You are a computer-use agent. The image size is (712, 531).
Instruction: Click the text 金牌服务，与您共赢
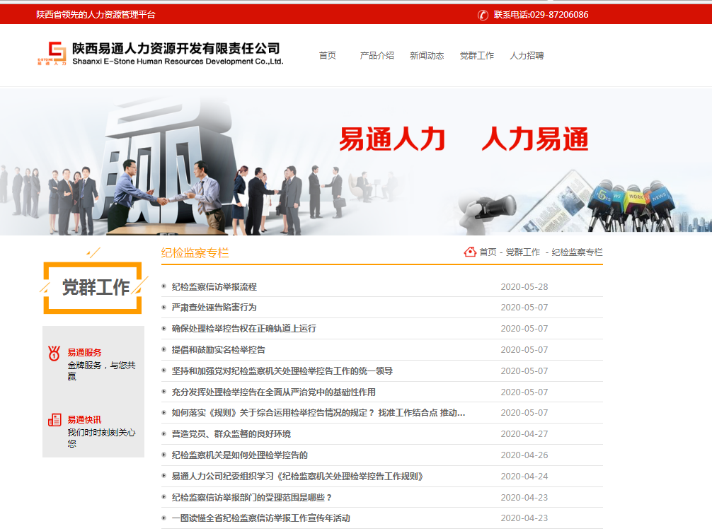pyautogui.click(x=101, y=371)
